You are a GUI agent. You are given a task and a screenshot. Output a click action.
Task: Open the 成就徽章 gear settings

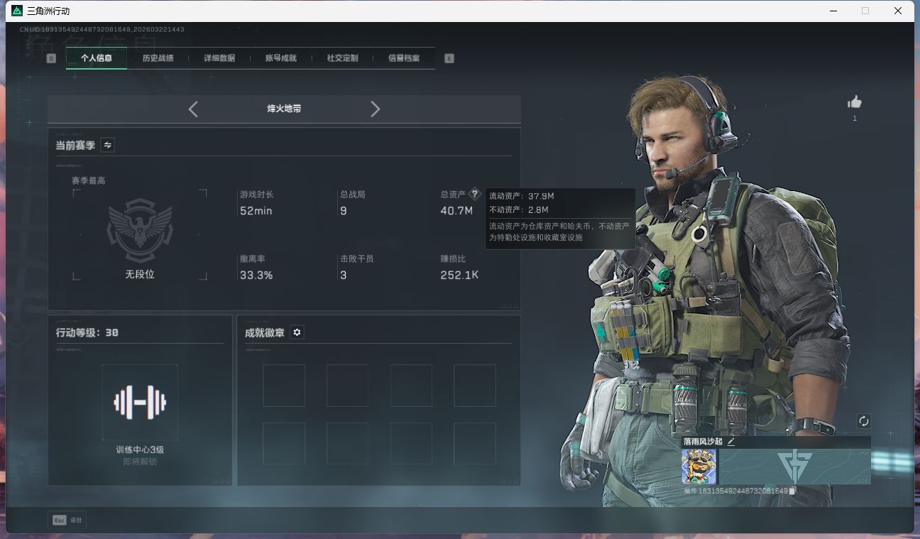(x=297, y=332)
